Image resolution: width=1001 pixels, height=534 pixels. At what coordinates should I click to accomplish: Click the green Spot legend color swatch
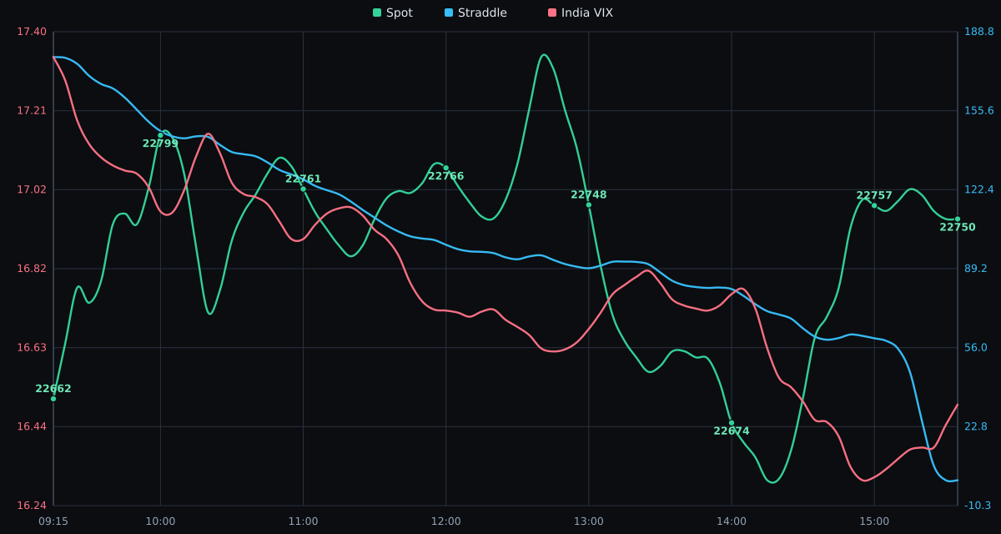click(377, 13)
